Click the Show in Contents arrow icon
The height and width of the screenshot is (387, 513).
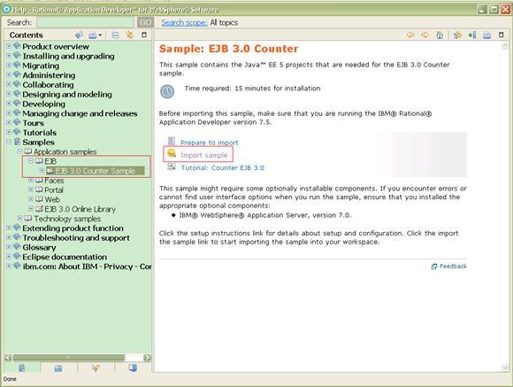[79, 35]
